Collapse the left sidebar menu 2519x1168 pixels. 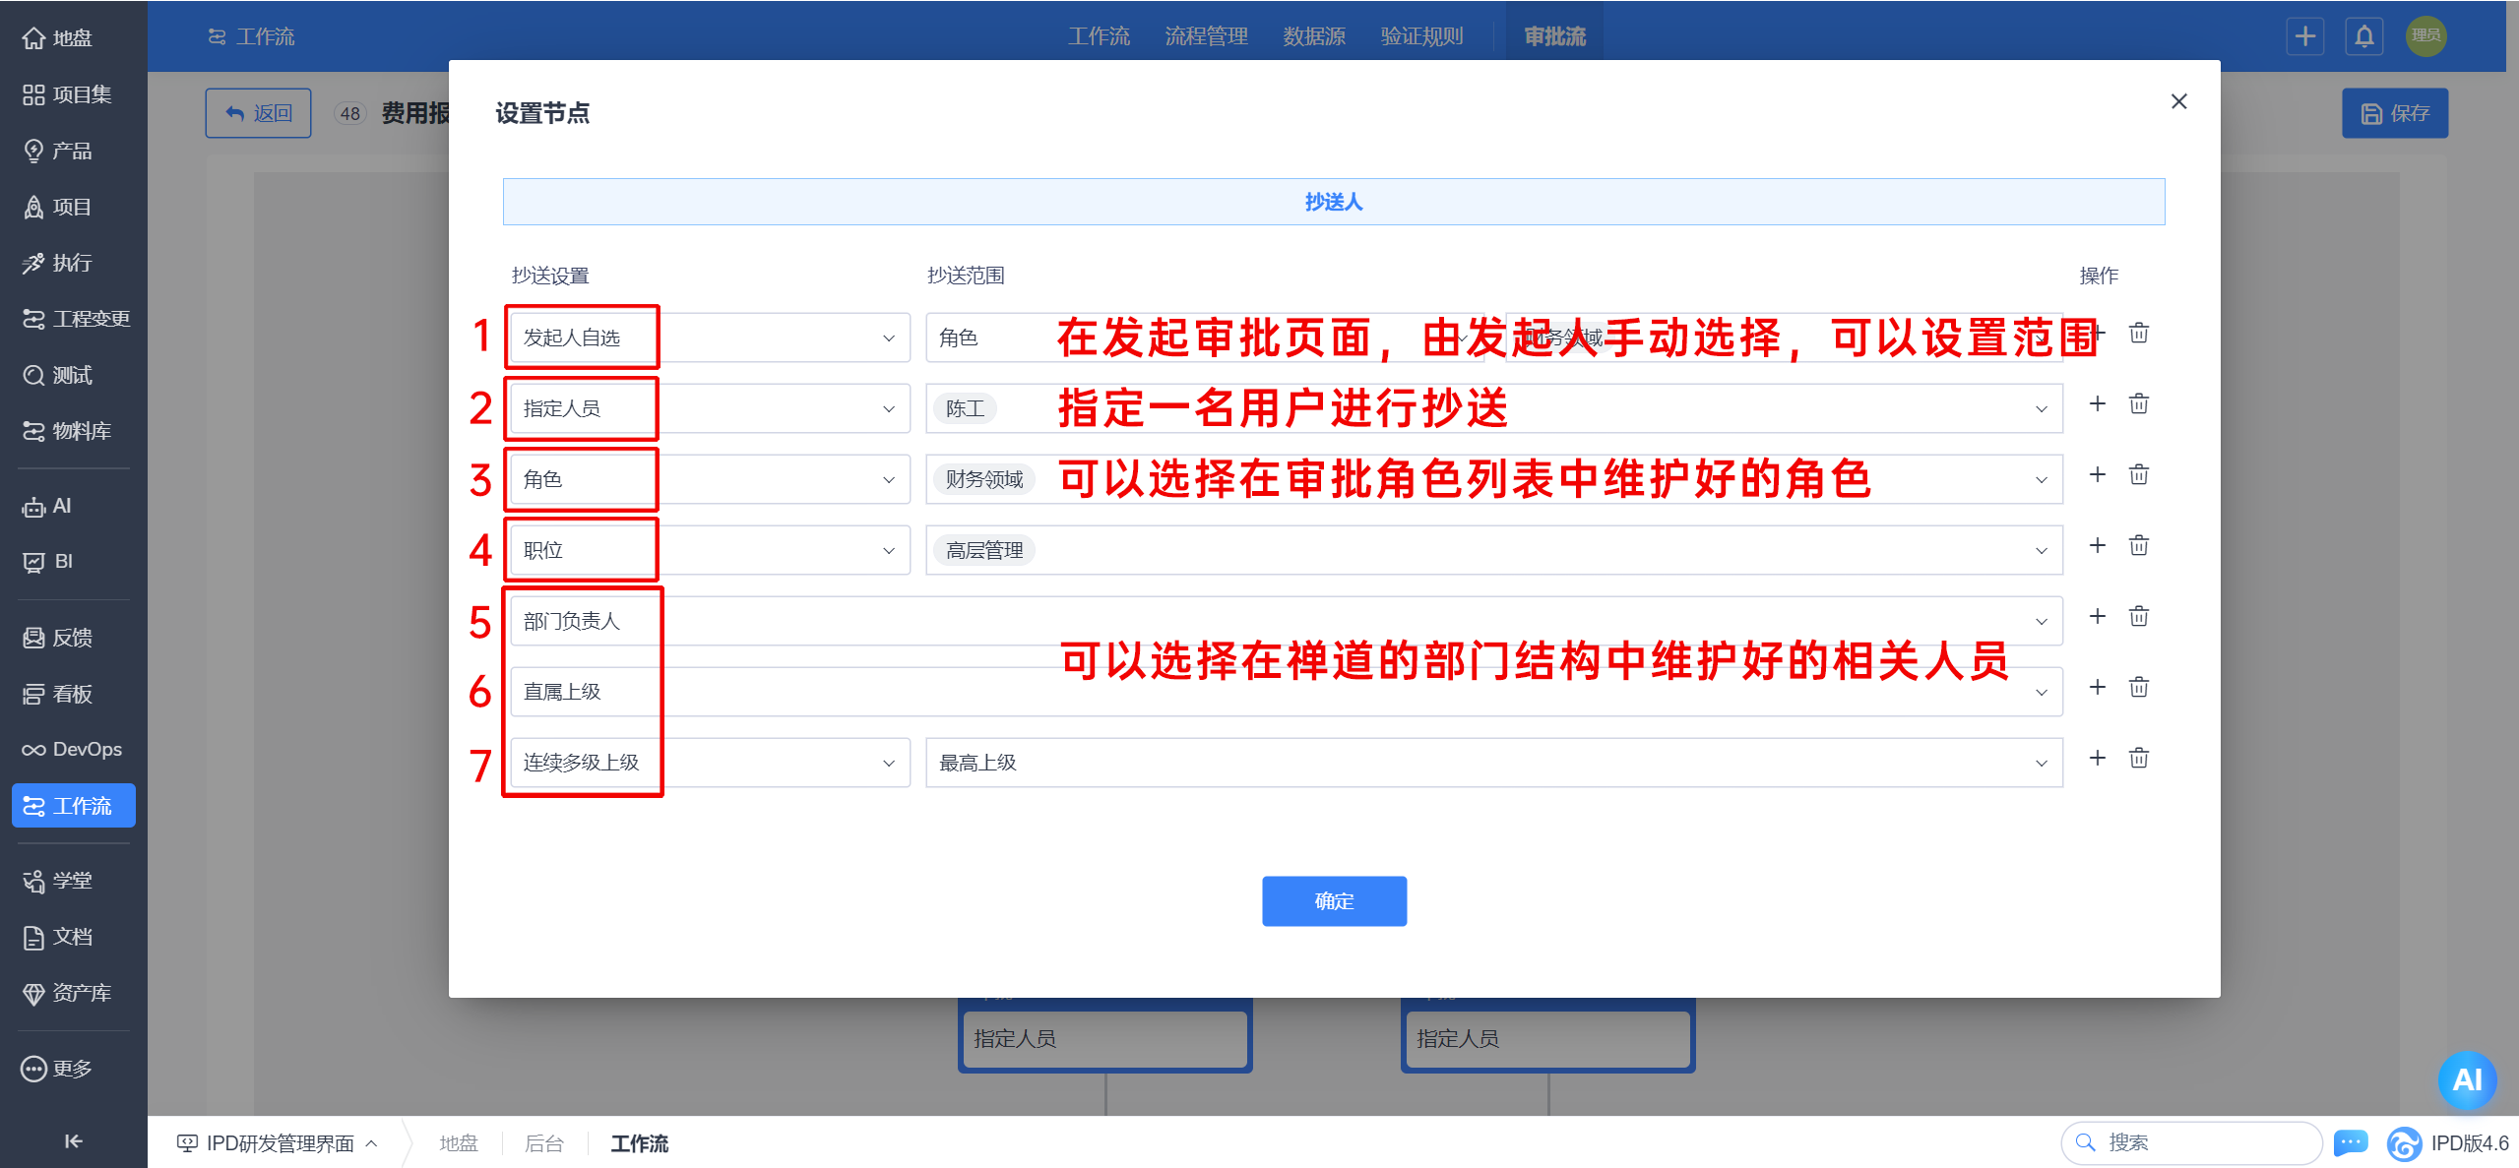click(73, 1141)
